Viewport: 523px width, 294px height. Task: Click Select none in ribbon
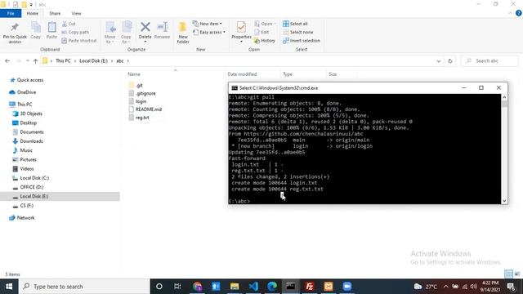297,33
